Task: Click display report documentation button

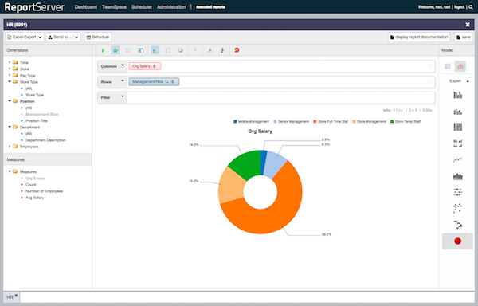Action: 419,37
